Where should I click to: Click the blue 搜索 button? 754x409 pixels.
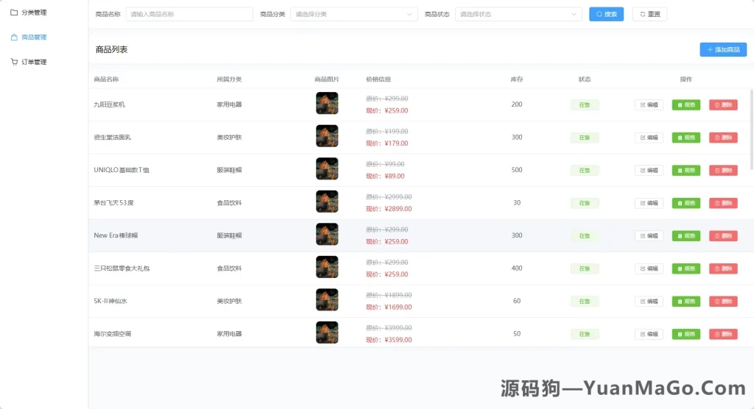[607, 15]
